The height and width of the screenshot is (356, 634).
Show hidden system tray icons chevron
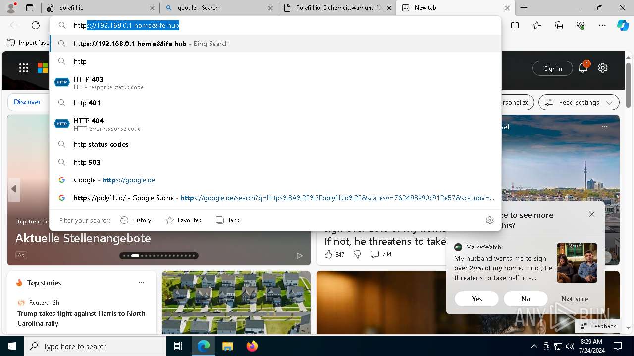coord(534,346)
